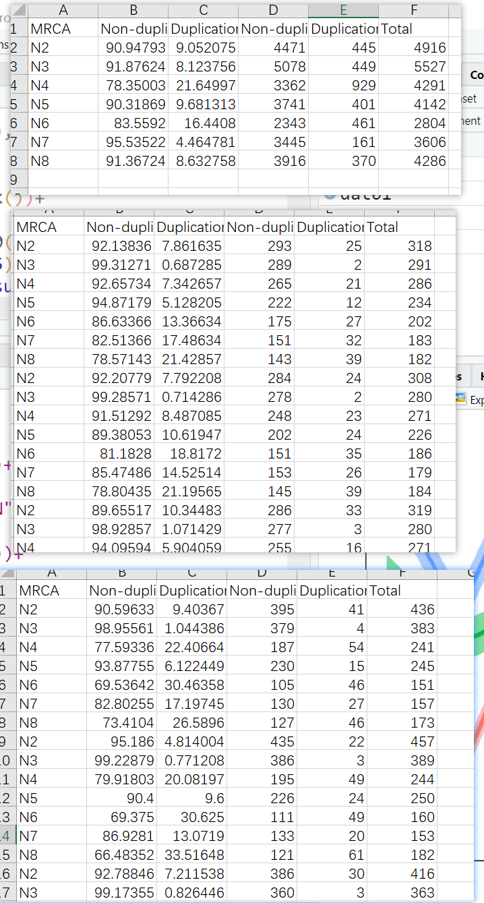Viewport: 484px width, 903px height.
Task: Click cell containing 21.64997
Action: tap(204, 85)
